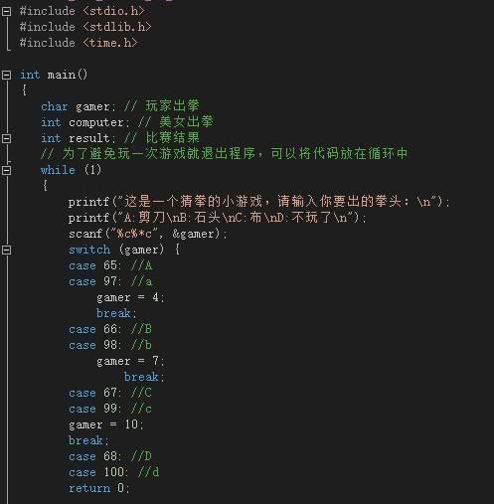
Task: Click the case 99: //c line
Action: click(110, 409)
